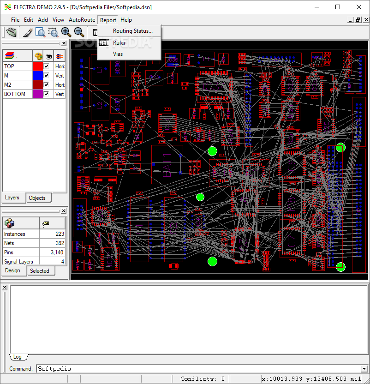Close the open Report menu
This screenshot has width=370, height=384.
(x=108, y=20)
